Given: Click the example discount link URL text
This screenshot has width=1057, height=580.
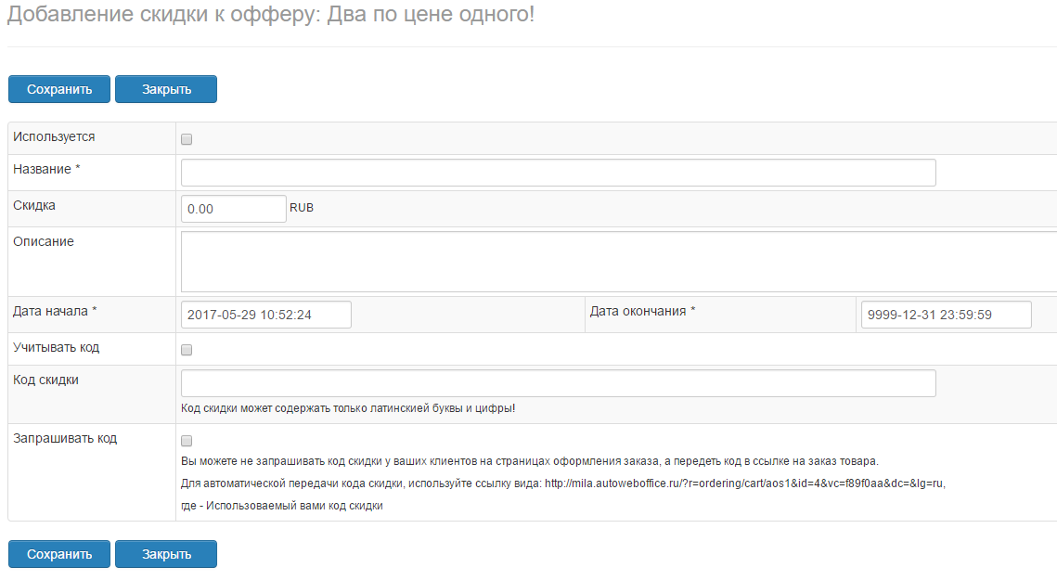Looking at the screenshot, I should coord(743,483).
